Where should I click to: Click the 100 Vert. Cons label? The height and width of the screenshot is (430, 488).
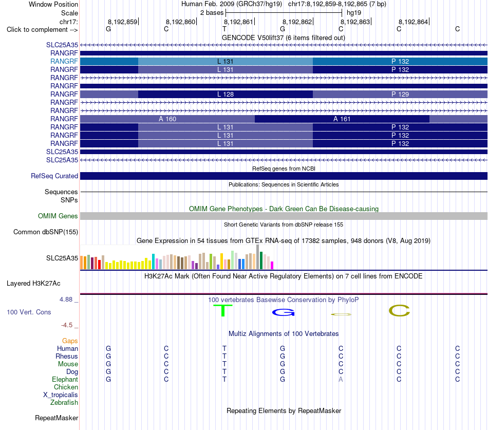click(x=29, y=312)
